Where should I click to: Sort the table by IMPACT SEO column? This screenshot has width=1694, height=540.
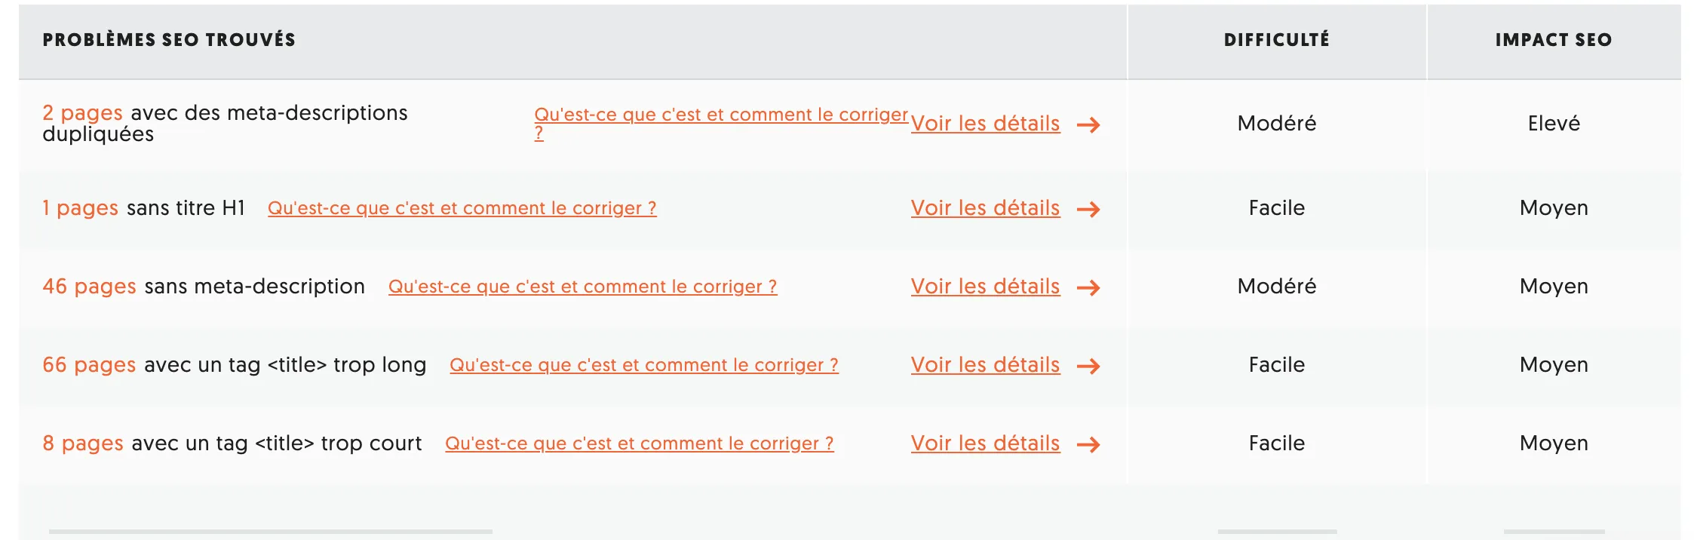pyautogui.click(x=1554, y=41)
